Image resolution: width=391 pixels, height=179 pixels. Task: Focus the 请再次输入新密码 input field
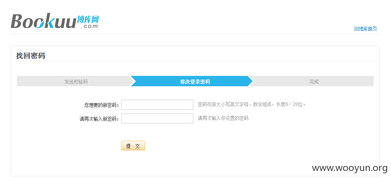[157, 118]
